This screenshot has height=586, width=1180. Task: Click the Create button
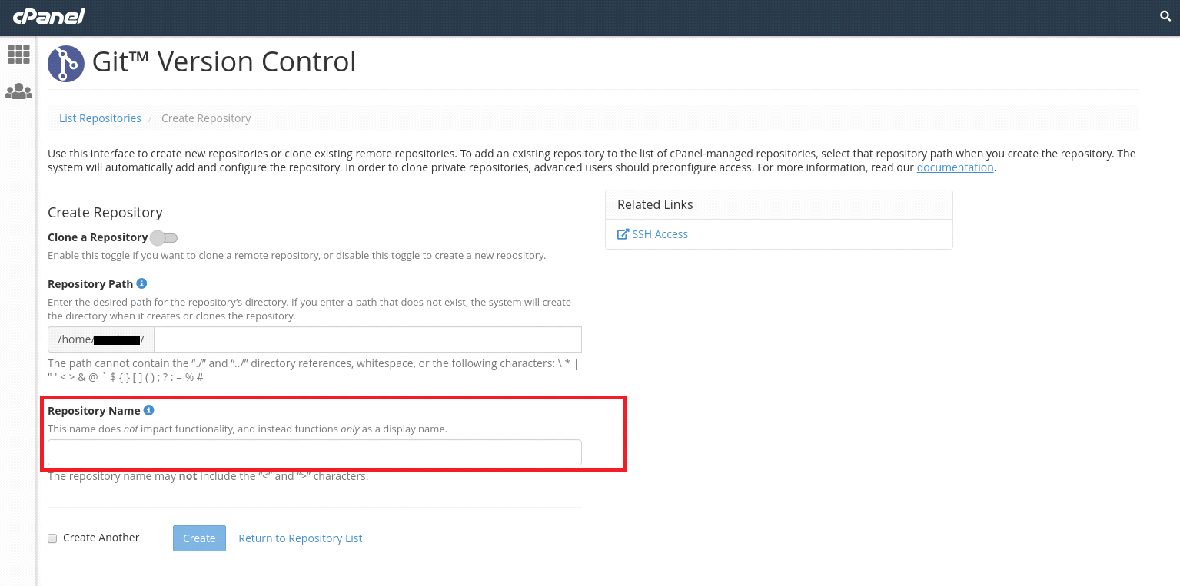pyautogui.click(x=199, y=538)
